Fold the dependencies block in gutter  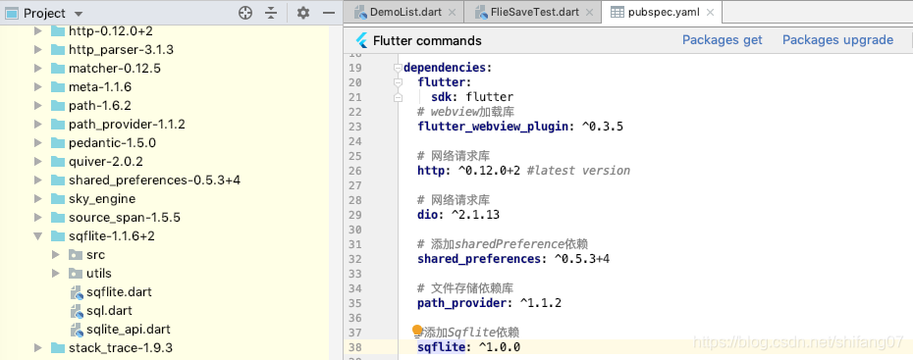point(398,68)
